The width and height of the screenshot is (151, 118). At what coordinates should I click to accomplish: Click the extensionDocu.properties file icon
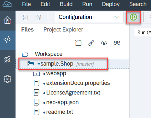[x=37, y=83]
